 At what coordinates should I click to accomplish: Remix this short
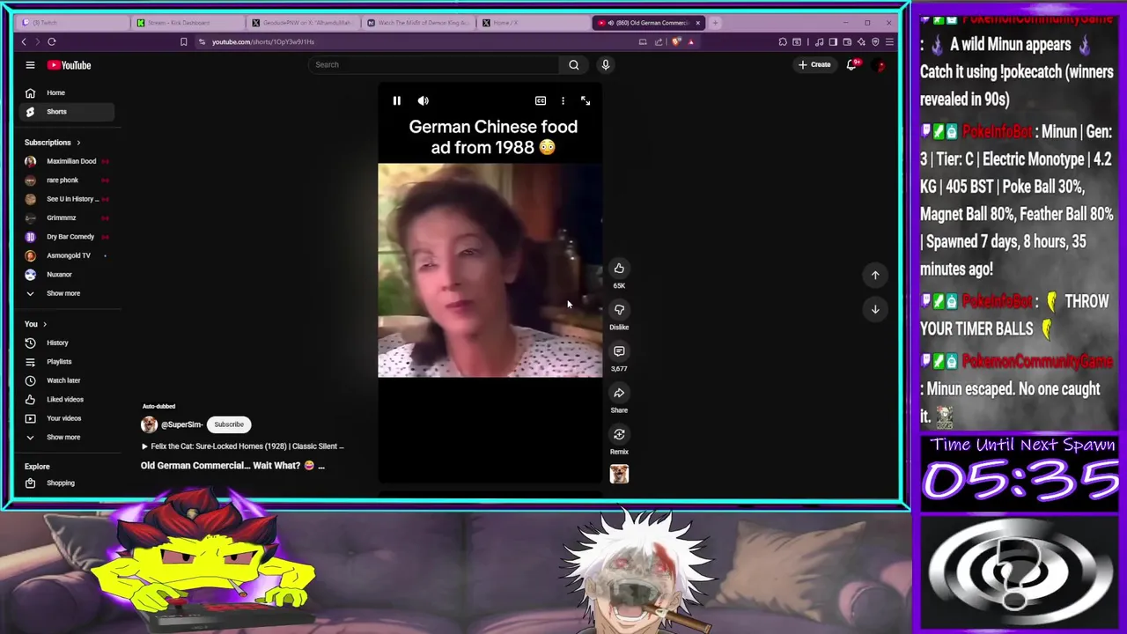click(619, 434)
